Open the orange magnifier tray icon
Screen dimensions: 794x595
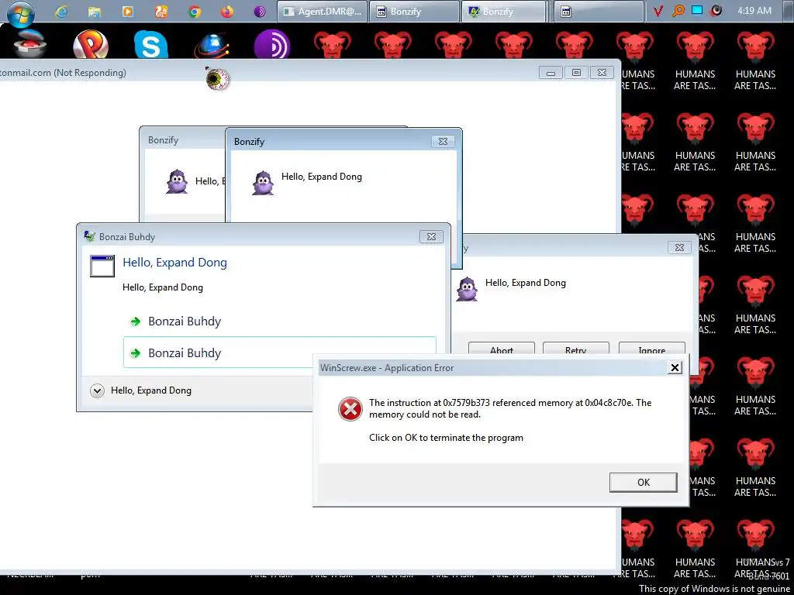click(678, 11)
